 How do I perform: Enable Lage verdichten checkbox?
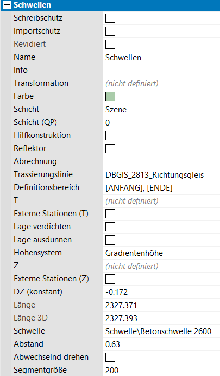coord(110,227)
